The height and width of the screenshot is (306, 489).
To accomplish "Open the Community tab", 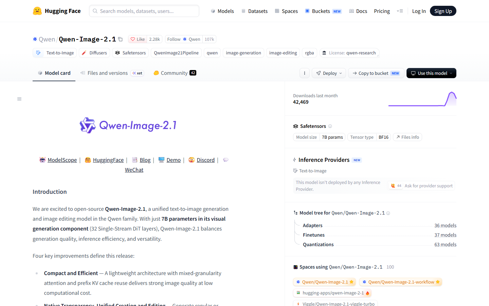I will [x=175, y=73].
